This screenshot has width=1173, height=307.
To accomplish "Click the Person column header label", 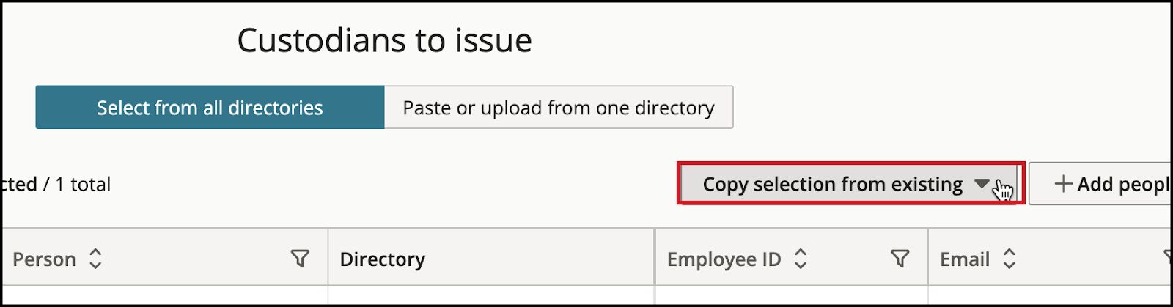I will click(x=44, y=259).
